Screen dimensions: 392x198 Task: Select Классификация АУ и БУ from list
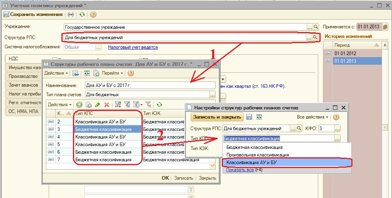point(287,163)
